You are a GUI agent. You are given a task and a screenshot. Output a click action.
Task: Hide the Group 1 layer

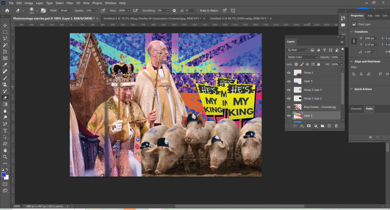289,73
